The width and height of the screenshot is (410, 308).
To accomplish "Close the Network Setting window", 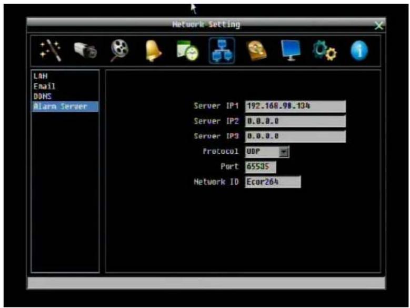I will (378, 26).
